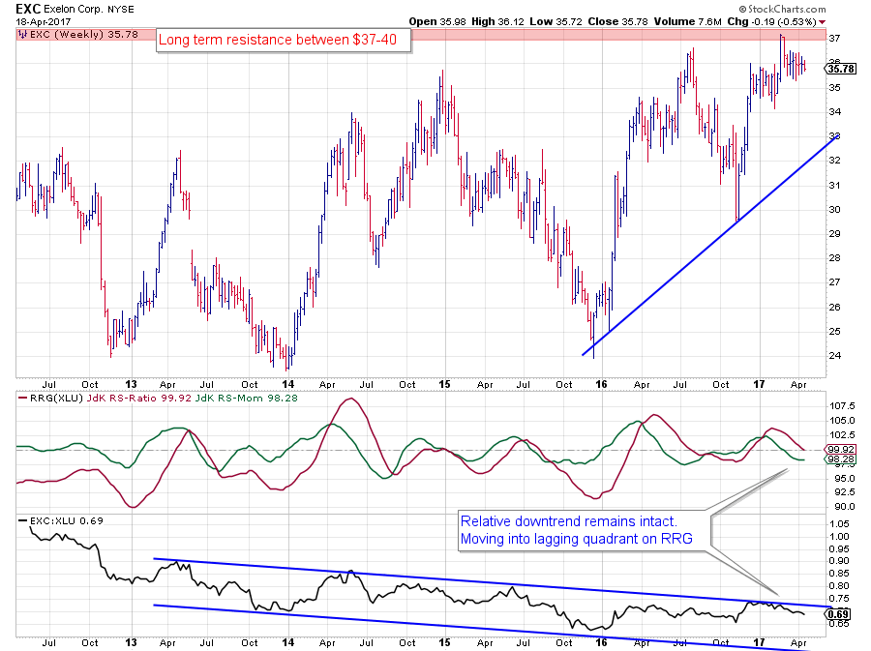Click the 'Exelon Corp. NYSE' company name
This screenshot has width=871, height=651.
[89, 10]
